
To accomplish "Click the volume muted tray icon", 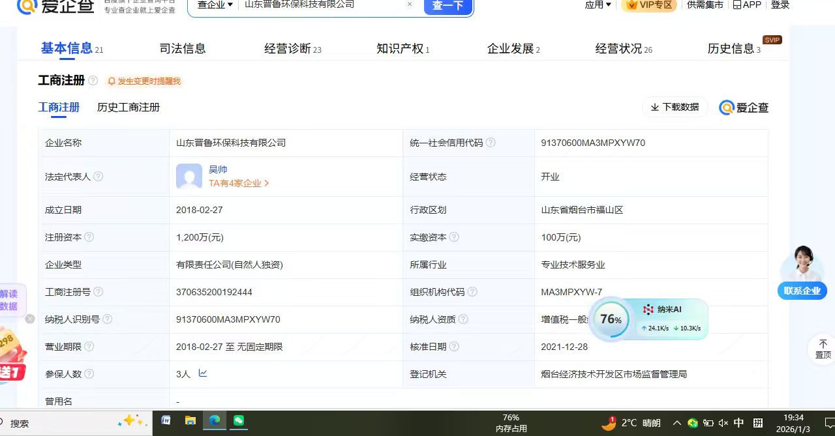I will click(x=723, y=423).
